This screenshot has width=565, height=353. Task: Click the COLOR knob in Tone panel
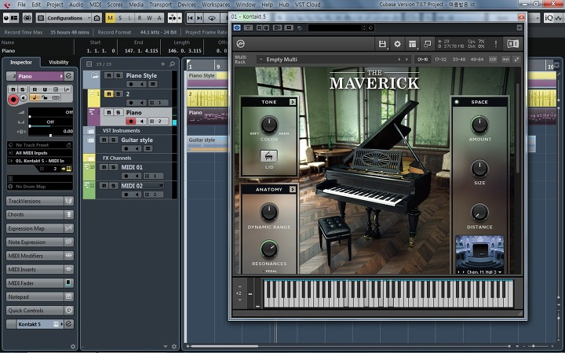(x=269, y=124)
